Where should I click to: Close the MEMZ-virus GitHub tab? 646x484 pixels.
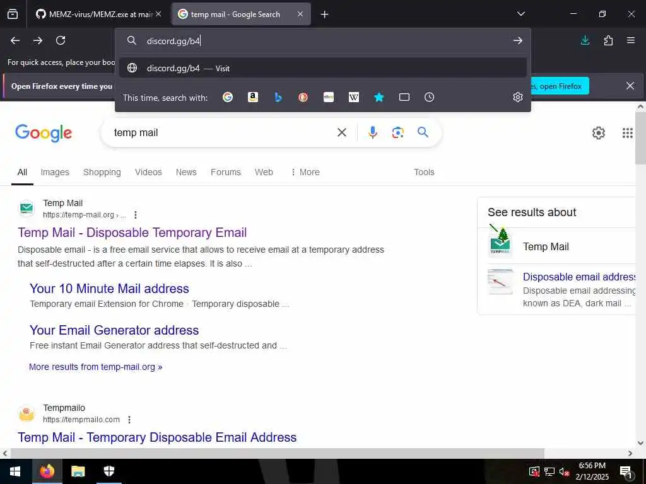(x=158, y=14)
